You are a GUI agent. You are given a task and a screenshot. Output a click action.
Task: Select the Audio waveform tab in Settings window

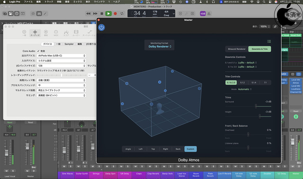click(35, 33)
